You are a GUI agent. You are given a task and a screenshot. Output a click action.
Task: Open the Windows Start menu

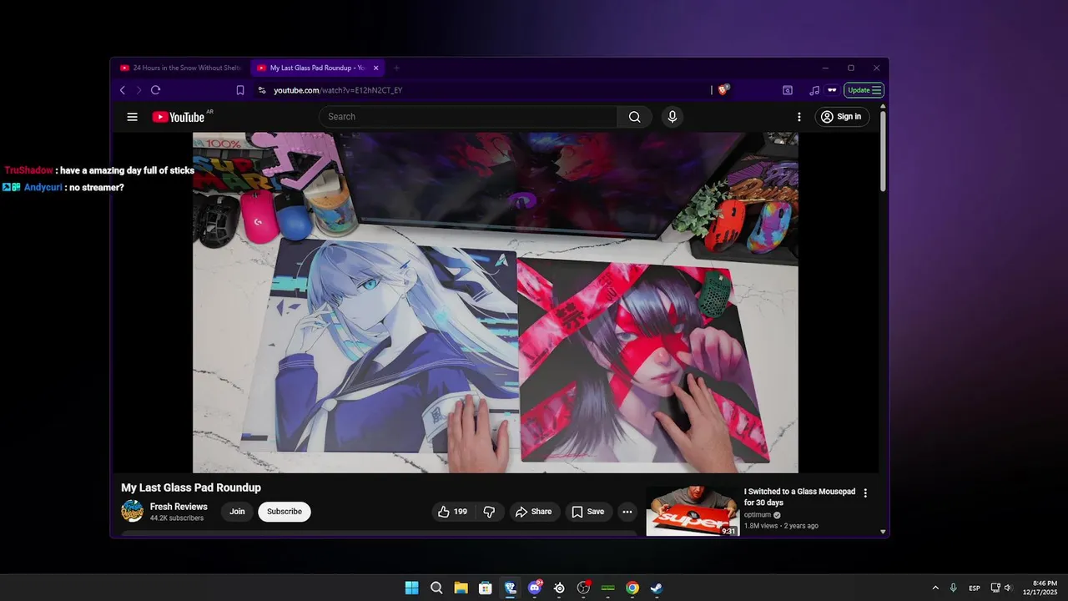coord(411,588)
